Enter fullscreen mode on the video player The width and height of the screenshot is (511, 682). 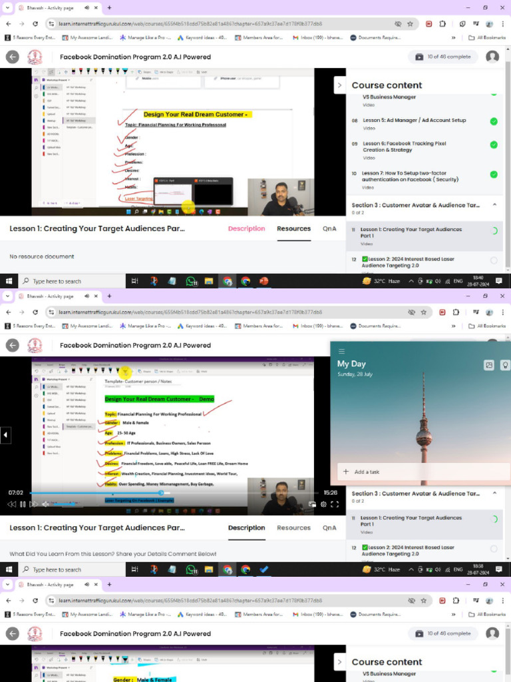pos(335,504)
